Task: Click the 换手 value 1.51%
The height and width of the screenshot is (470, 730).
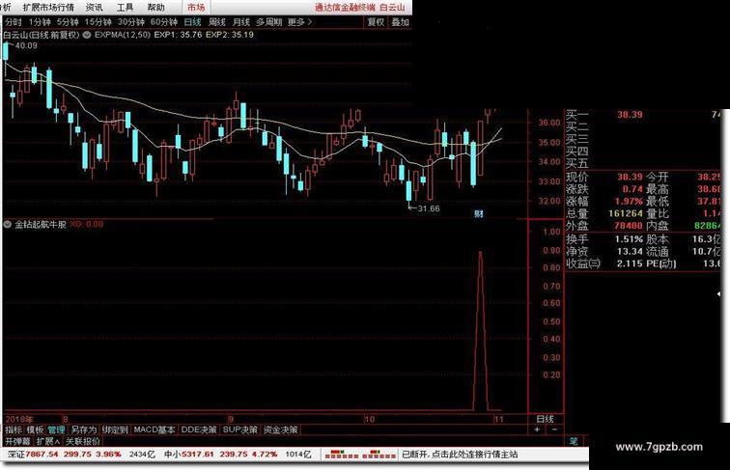Action: 629,239
